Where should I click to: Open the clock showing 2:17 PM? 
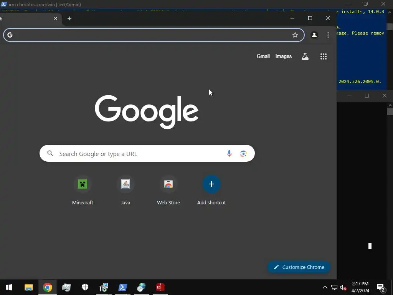(360, 287)
